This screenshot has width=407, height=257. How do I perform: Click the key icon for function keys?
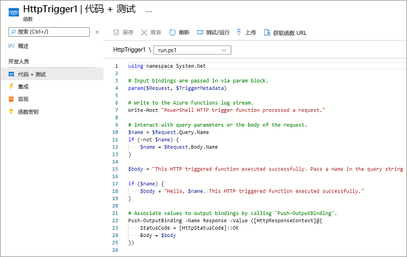point(11,112)
